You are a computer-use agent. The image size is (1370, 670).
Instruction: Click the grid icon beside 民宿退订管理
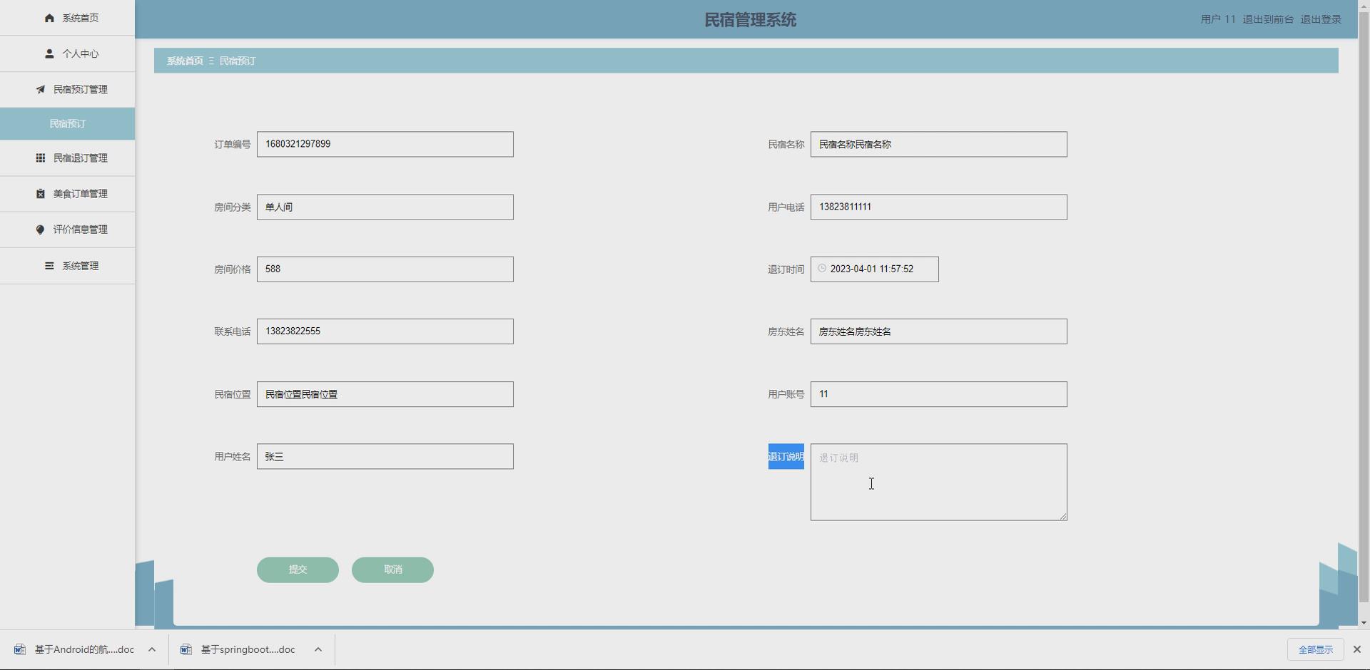pyautogui.click(x=41, y=158)
